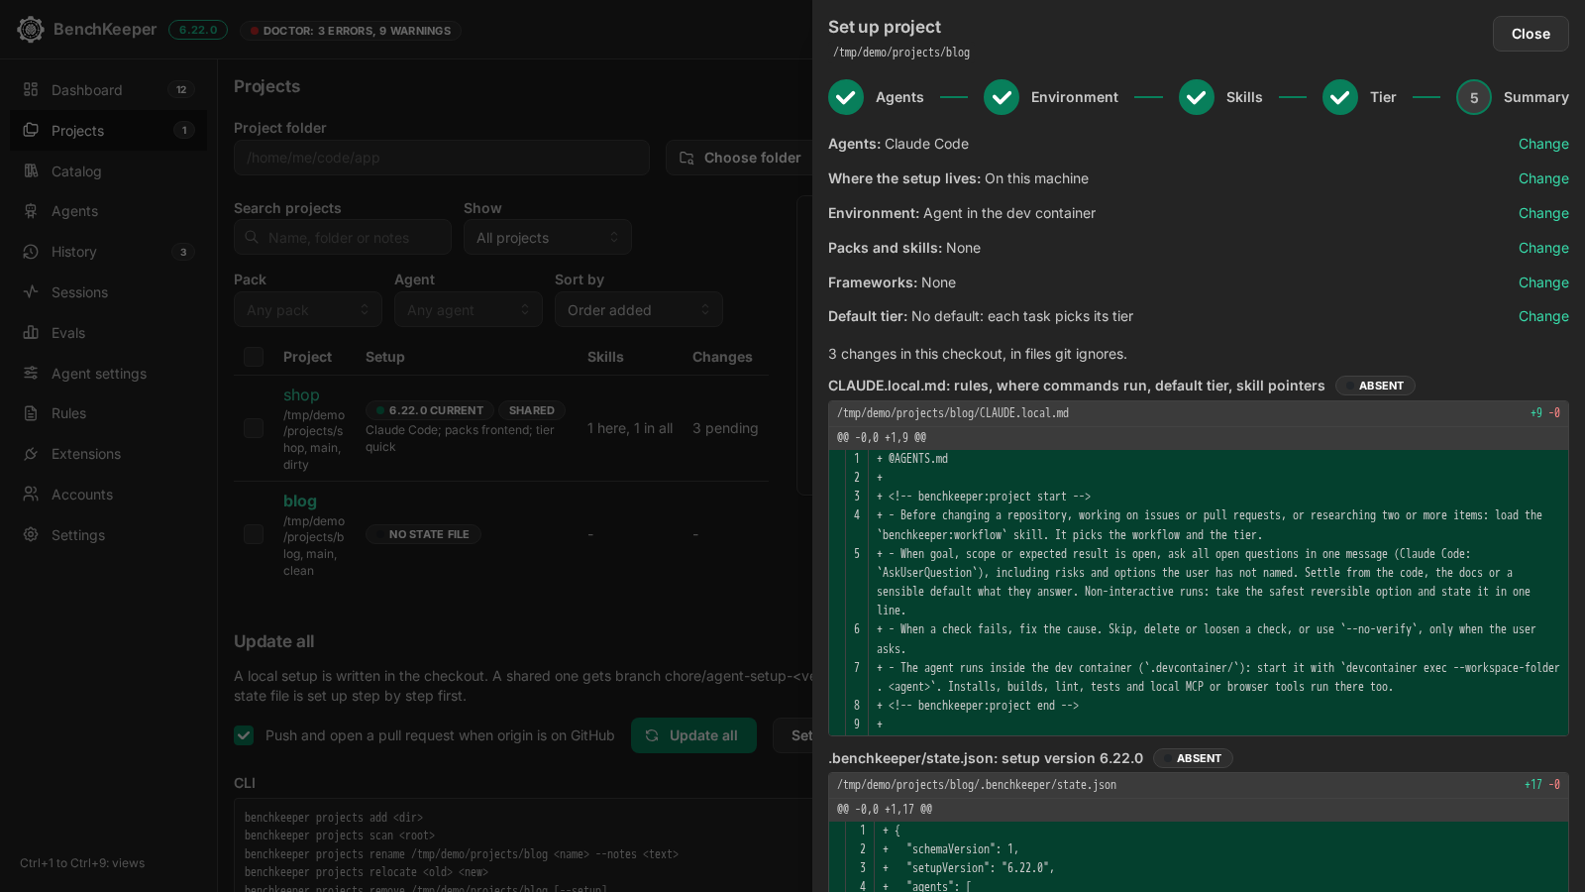Screen dimensions: 1585x892
Task: Go to the Environment step label in wizard
Action: click(x=1075, y=97)
